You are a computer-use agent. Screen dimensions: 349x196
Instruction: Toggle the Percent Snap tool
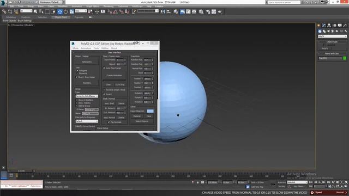[x=121, y=11]
